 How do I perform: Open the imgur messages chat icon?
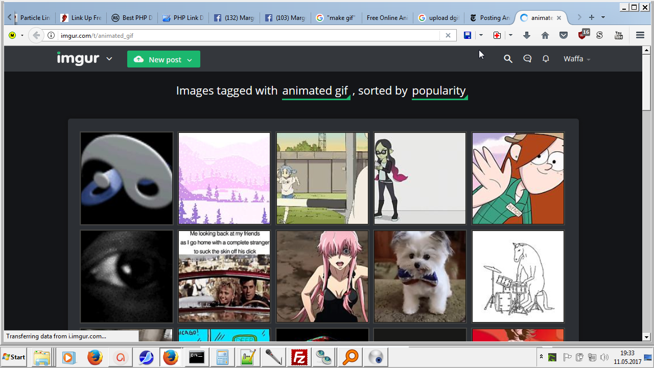tap(527, 59)
